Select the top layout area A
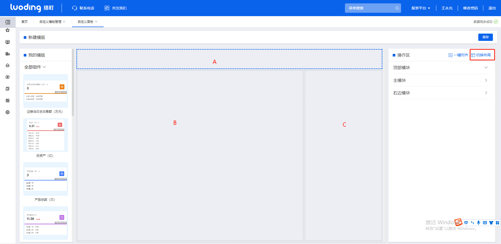 click(x=229, y=59)
